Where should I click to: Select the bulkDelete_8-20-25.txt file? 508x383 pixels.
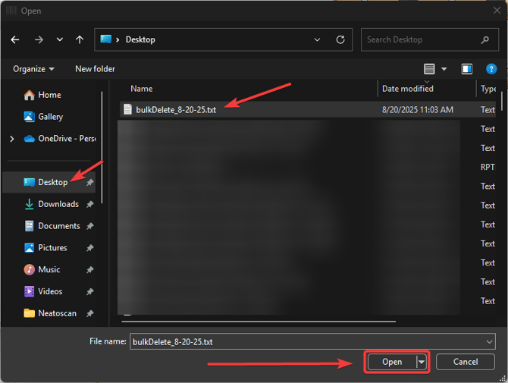pos(176,109)
